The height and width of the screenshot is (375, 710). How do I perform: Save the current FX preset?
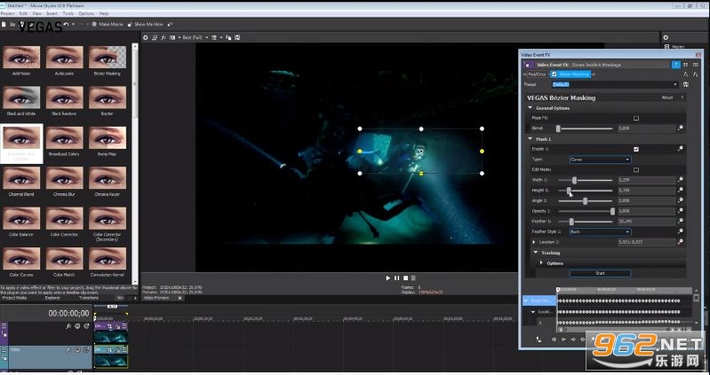(x=685, y=84)
